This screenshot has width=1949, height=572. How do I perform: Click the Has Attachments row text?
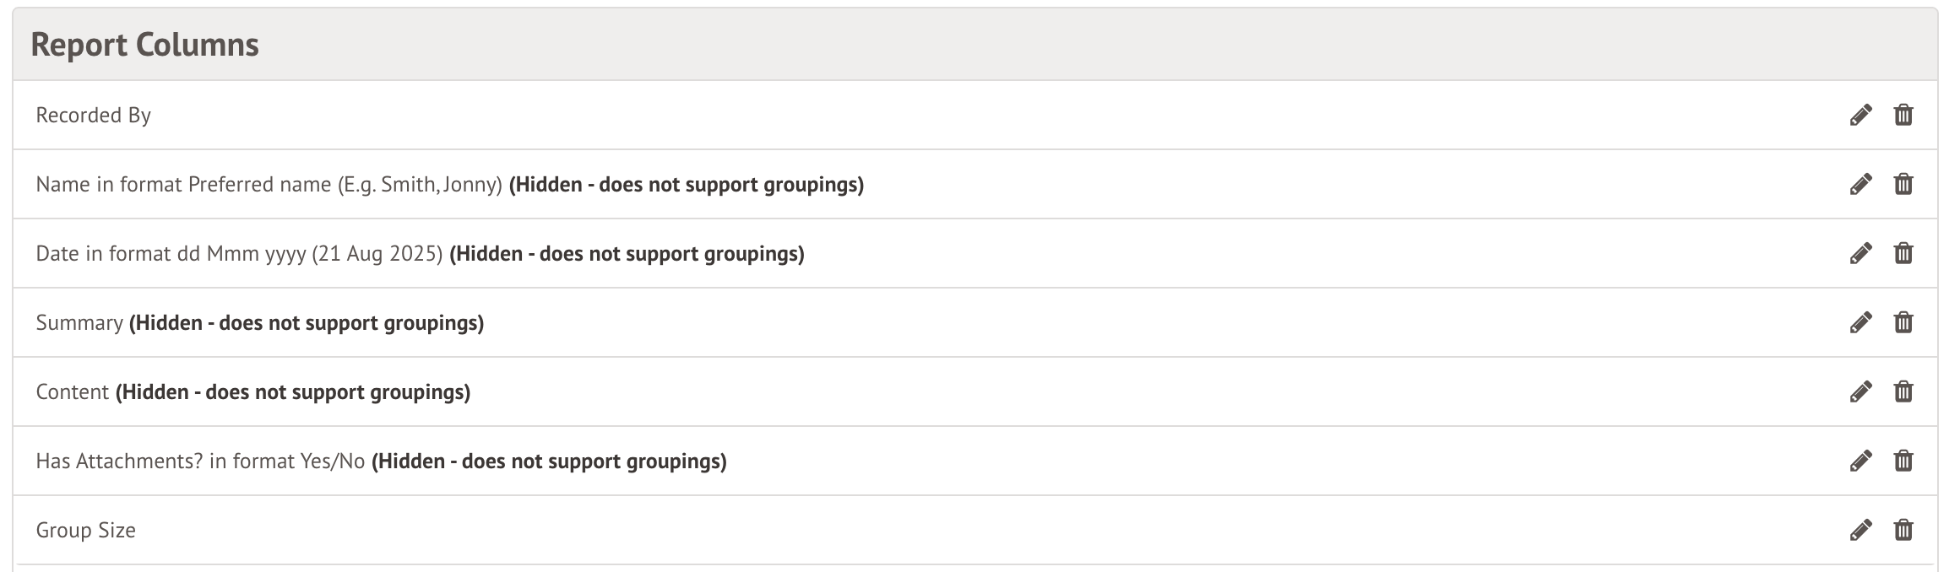tap(200, 461)
